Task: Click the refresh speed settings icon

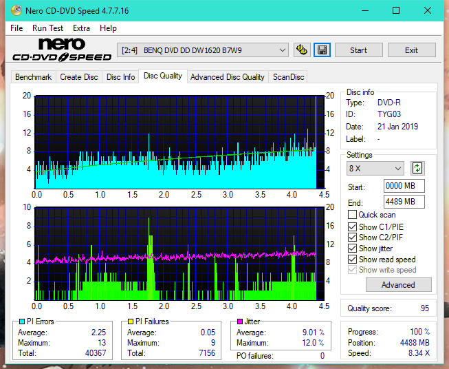Action: tap(417, 168)
